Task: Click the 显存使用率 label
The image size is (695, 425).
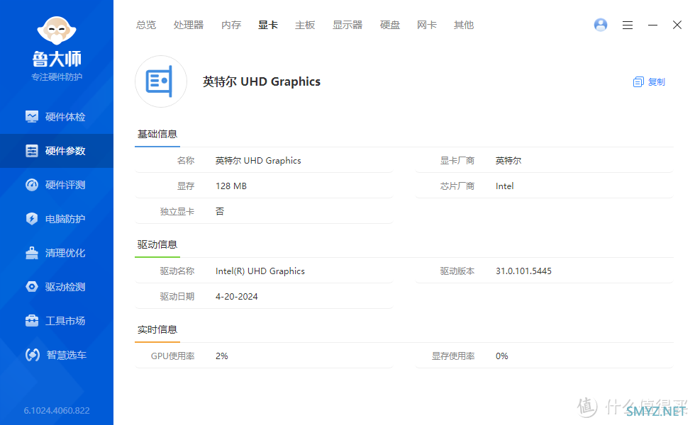Action: pyautogui.click(x=453, y=356)
